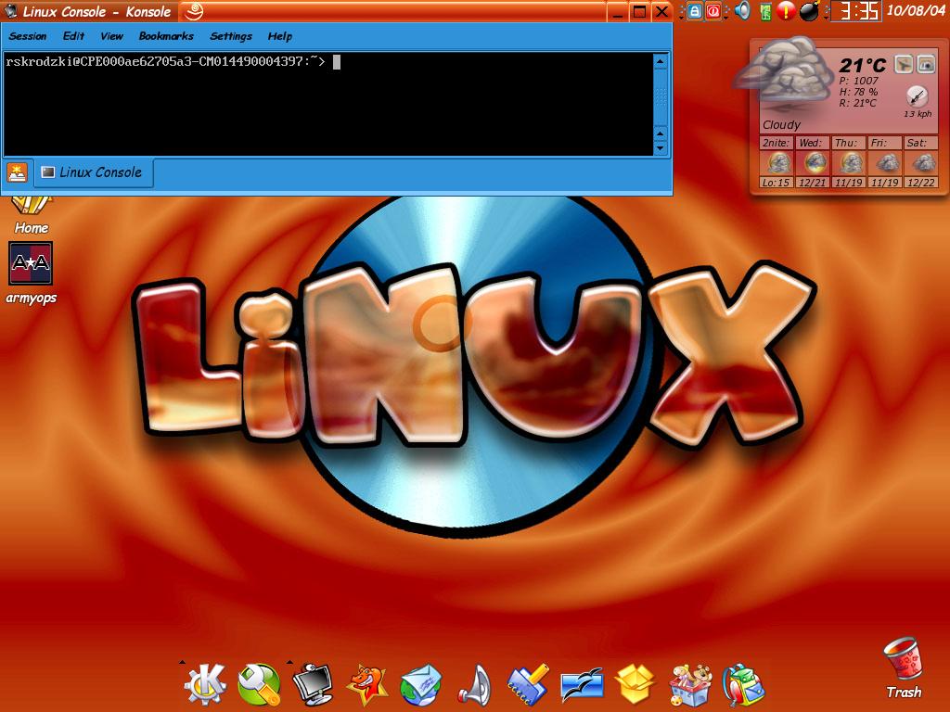Click the red exclamation alert tray icon

click(786, 11)
